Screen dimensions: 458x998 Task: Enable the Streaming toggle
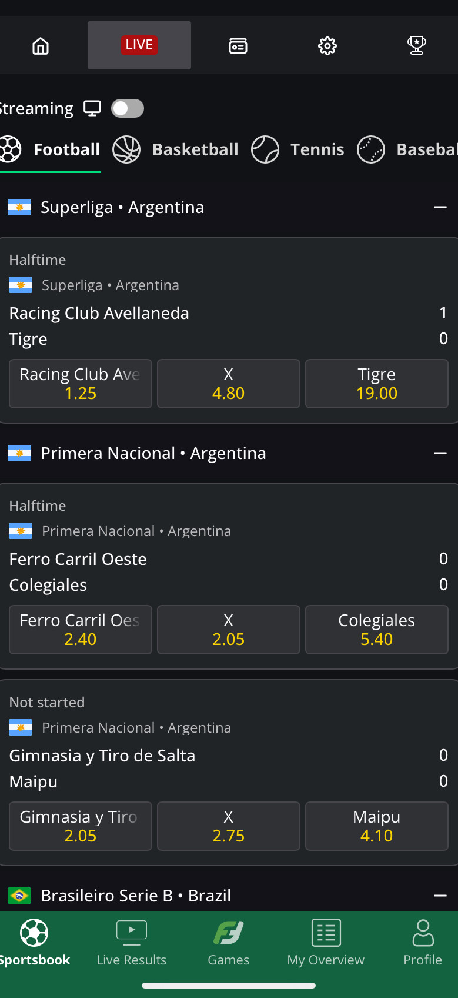[x=128, y=108]
